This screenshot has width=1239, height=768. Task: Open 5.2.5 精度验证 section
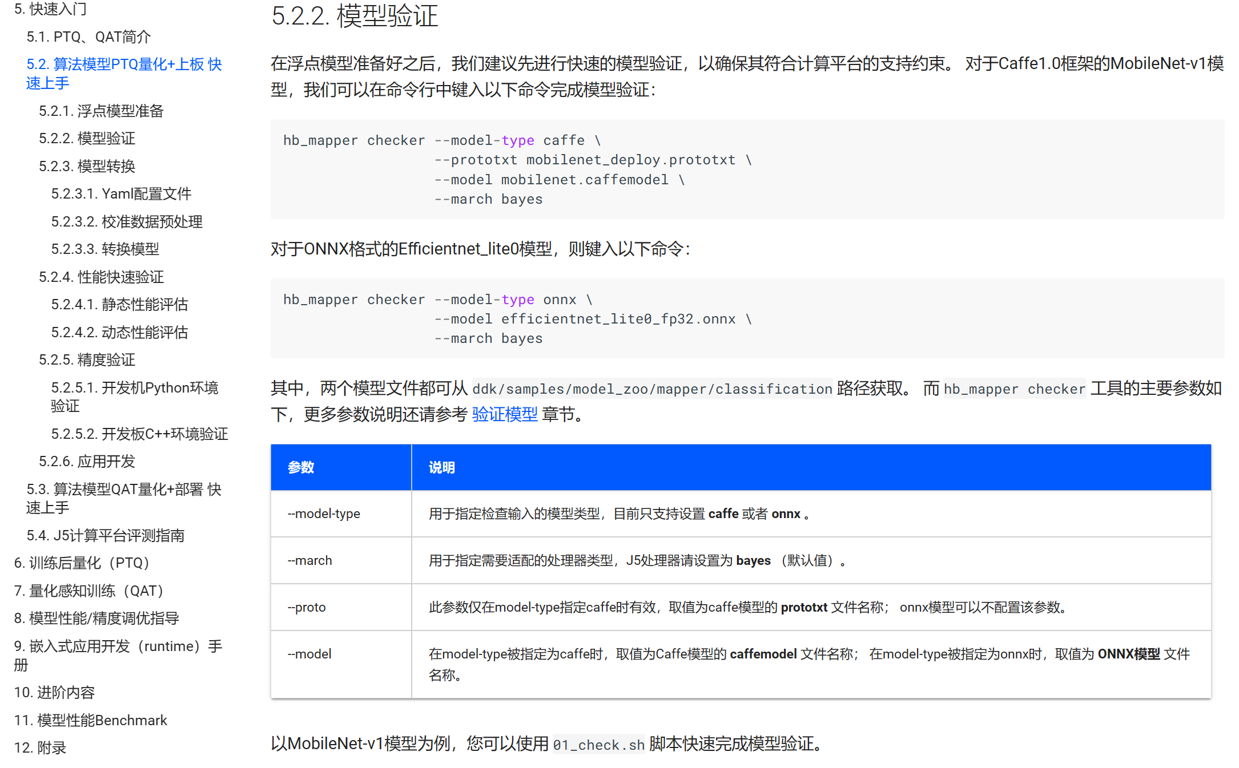(x=87, y=359)
